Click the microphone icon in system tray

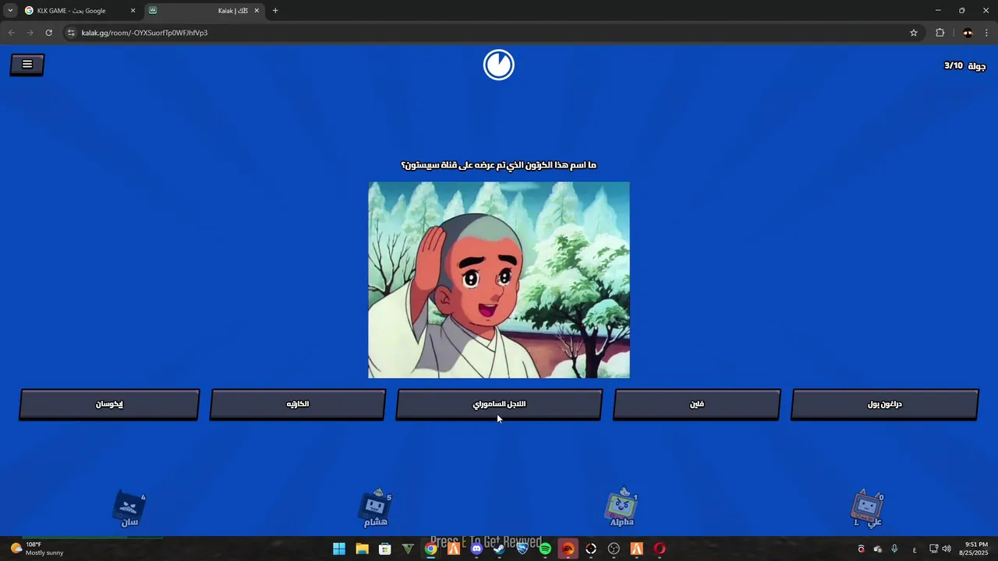coord(894,549)
